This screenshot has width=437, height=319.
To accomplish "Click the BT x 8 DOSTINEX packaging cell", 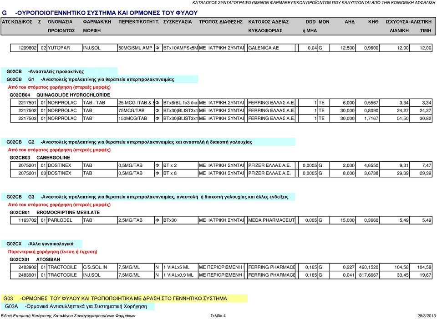I will [x=180, y=173].
